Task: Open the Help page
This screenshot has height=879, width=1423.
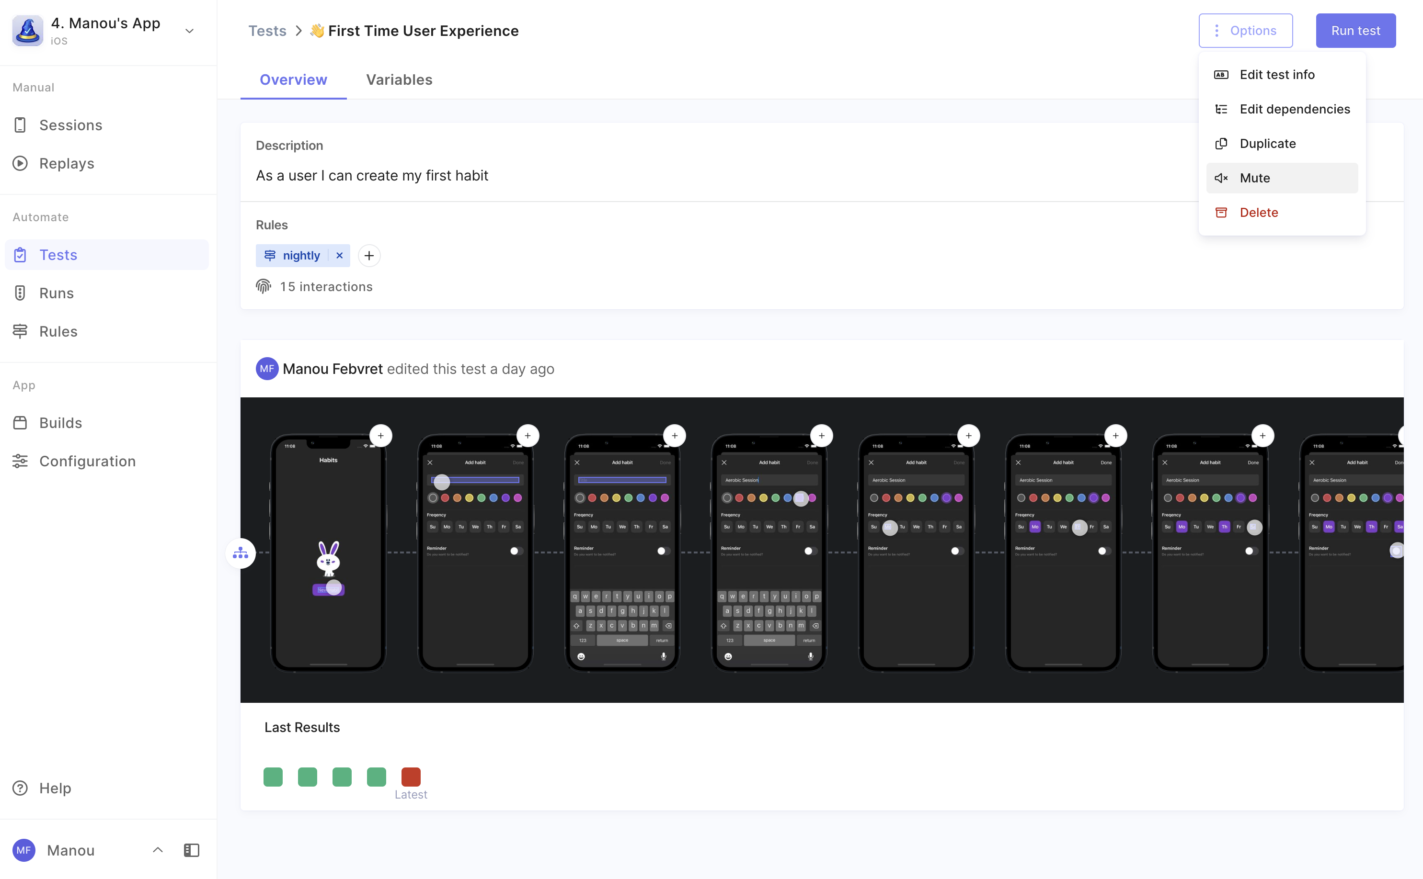Action: [x=55, y=789]
